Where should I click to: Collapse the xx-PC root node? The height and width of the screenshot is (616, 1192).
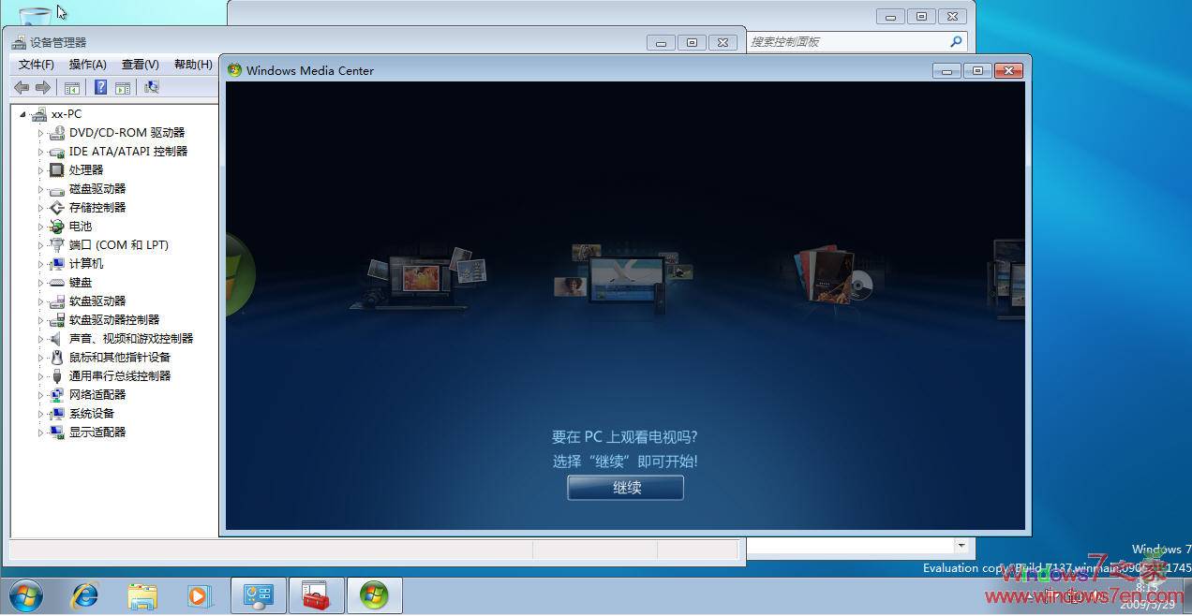22,113
